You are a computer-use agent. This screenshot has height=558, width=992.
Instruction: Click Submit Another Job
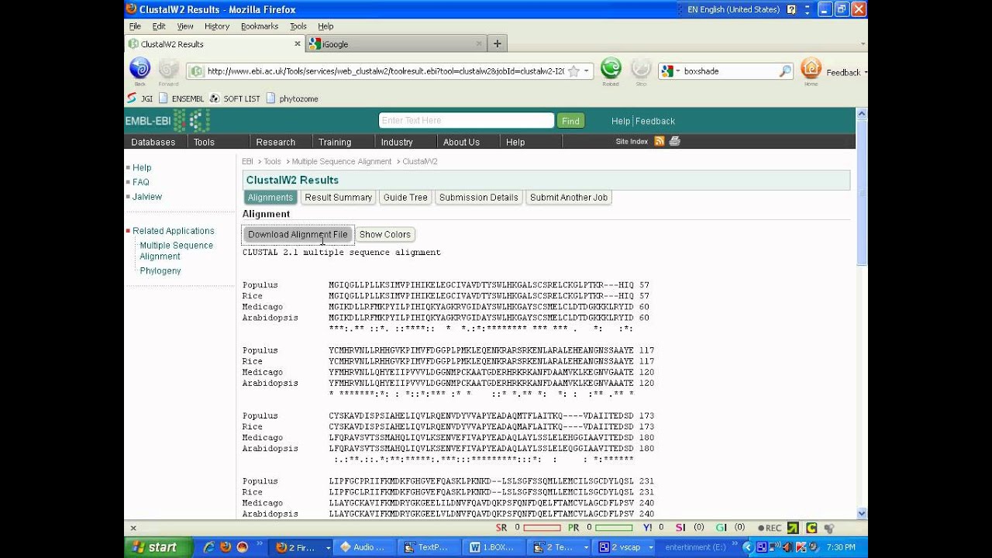pyautogui.click(x=569, y=197)
